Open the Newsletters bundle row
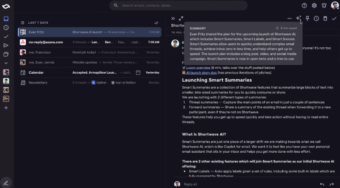This screenshot has width=340, height=188. point(90,83)
